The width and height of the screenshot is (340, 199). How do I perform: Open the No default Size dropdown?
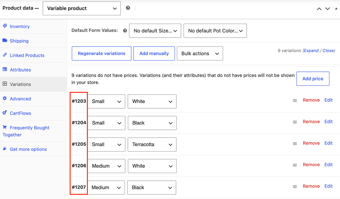[x=155, y=31]
